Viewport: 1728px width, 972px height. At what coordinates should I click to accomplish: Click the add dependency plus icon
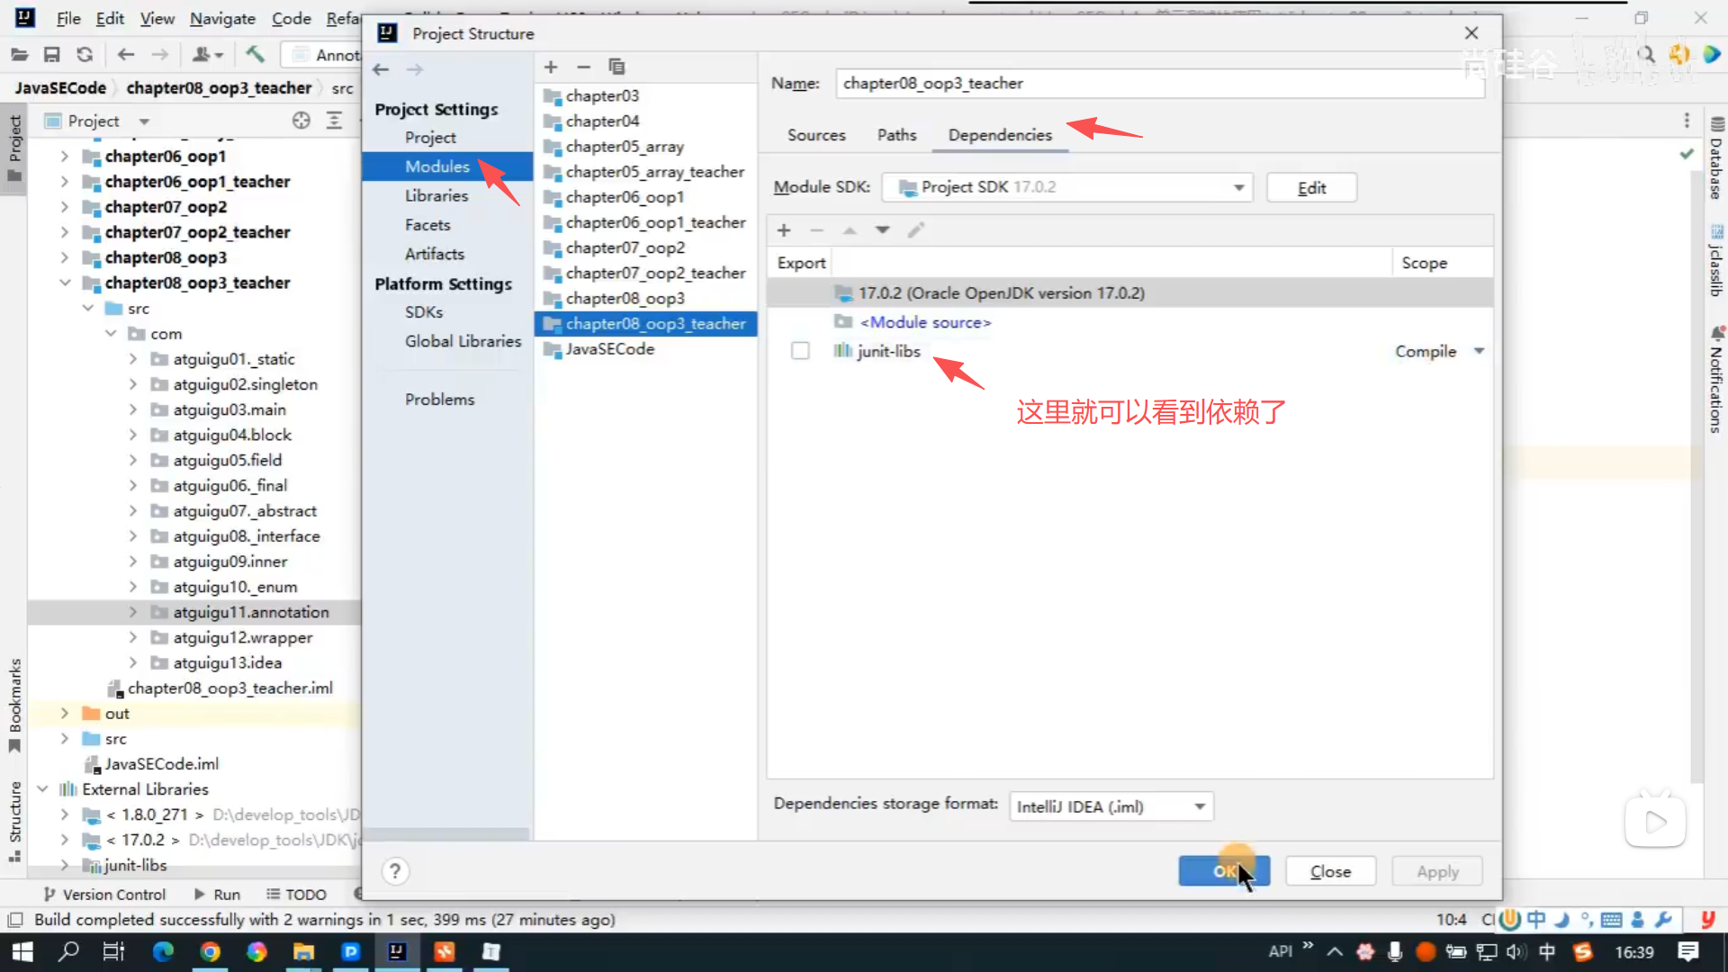click(784, 230)
